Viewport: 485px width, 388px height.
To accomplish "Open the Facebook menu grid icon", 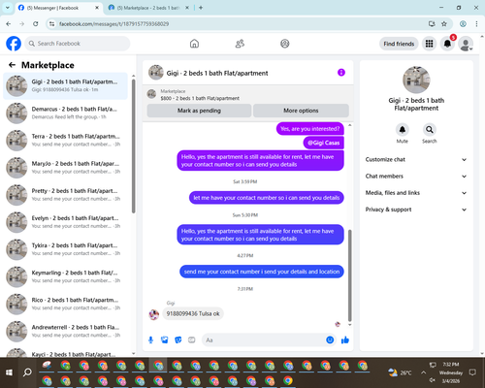I will tap(429, 44).
